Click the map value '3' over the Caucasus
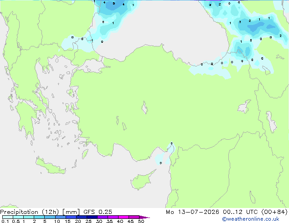Viewport: 289px width, 223px height. (240, 22)
